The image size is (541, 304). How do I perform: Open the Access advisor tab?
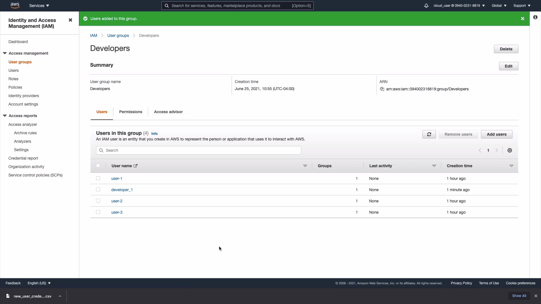[x=168, y=112]
